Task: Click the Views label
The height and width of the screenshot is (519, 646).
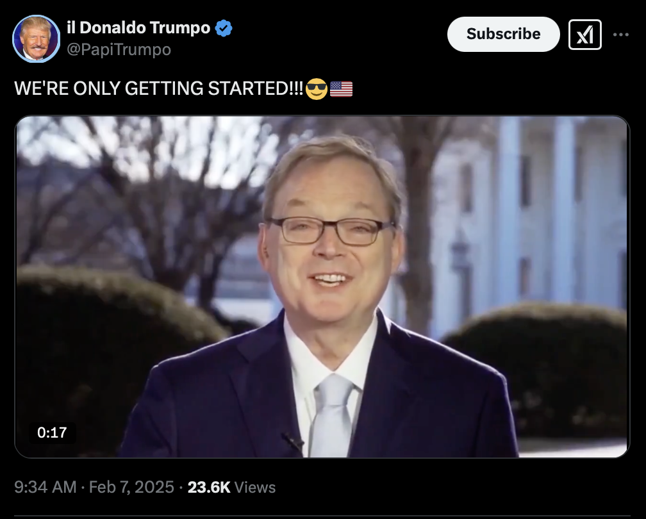Action: (255, 487)
